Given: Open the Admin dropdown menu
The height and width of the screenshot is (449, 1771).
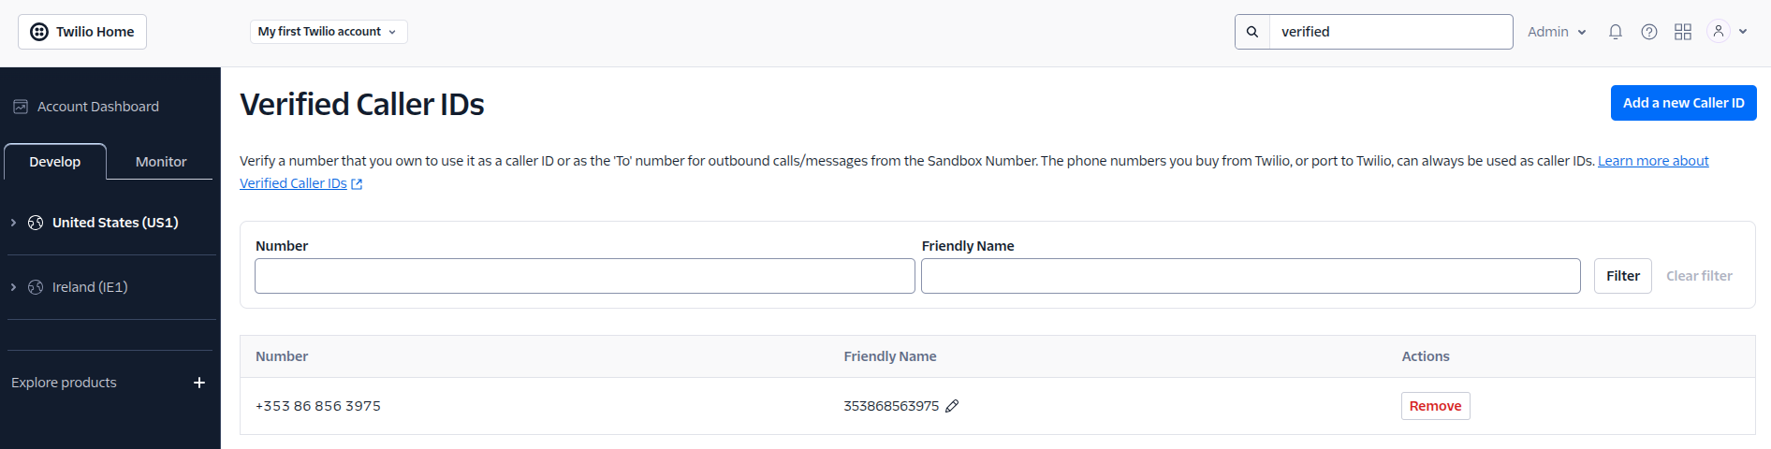Looking at the screenshot, I should click(x=1557, y=32).
